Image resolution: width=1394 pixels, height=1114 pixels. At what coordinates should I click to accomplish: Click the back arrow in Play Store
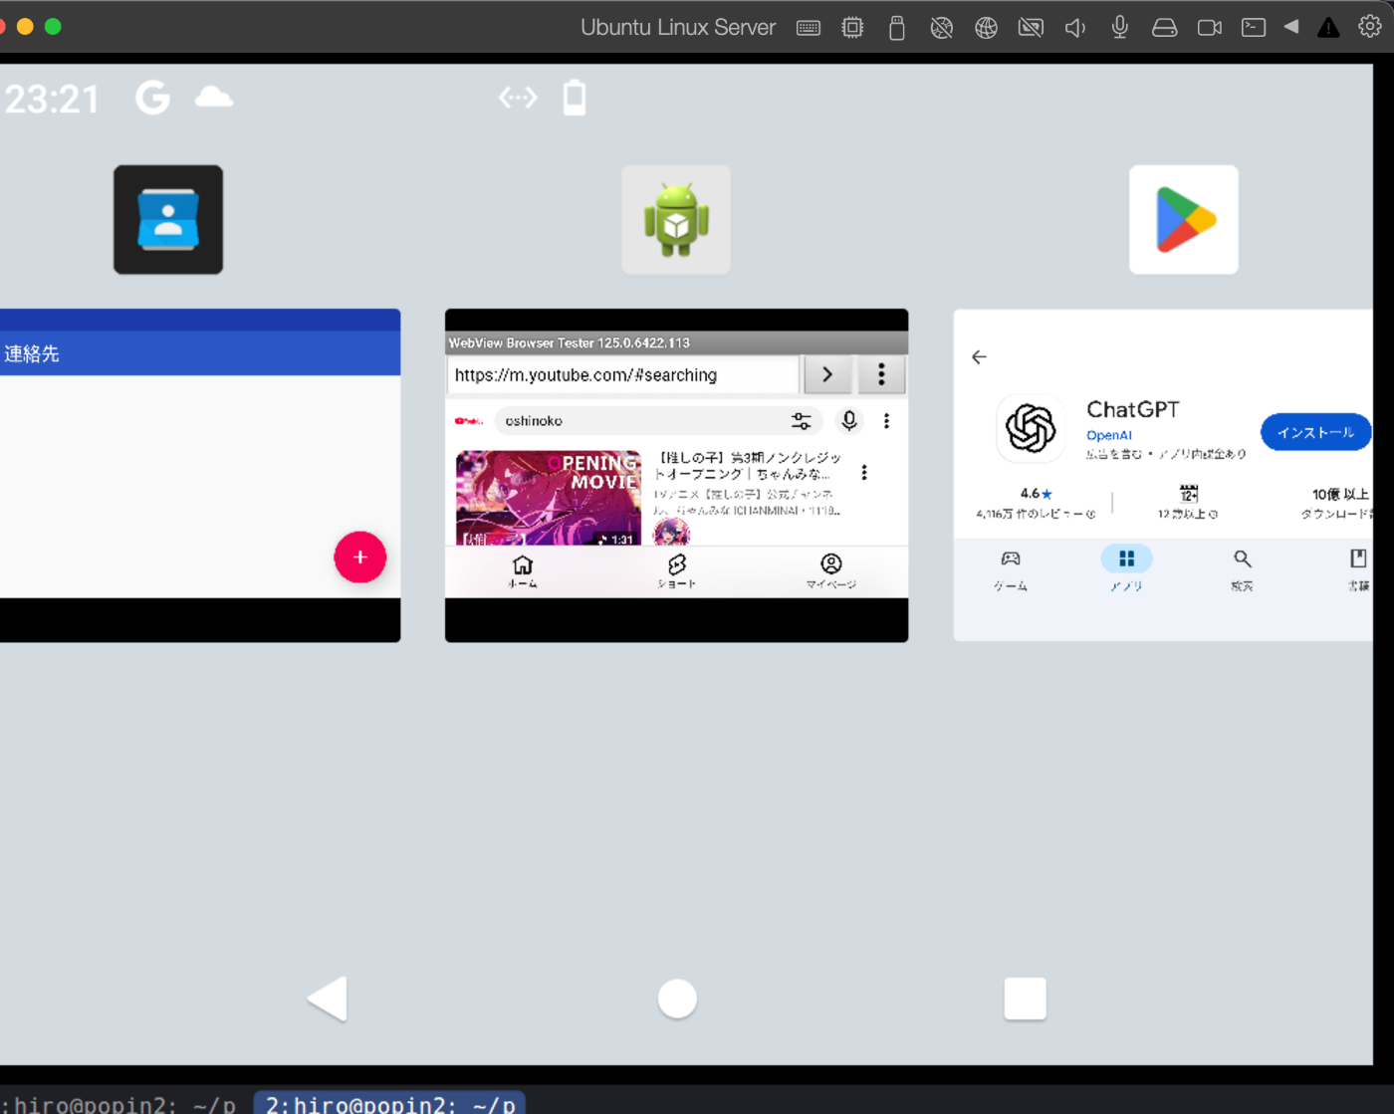979,356
